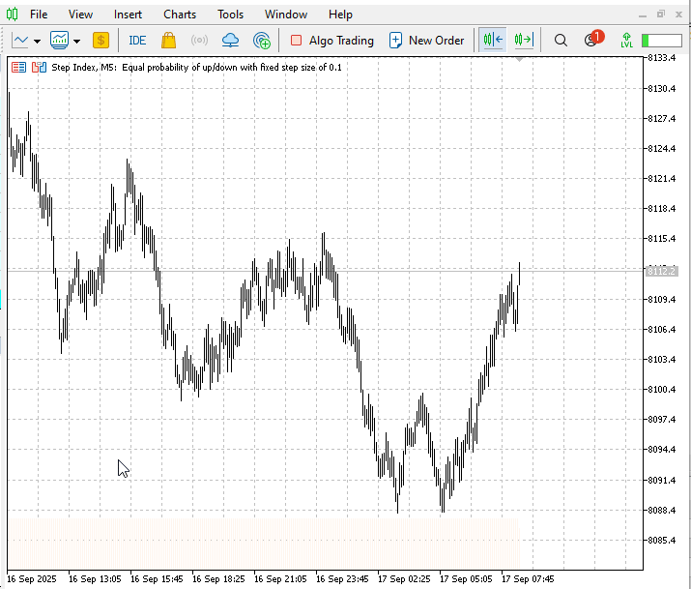The height and width of the screenshot is (589, 691).
Task: Open the IDE MetaEditor button
Action: tap(137, 41)
